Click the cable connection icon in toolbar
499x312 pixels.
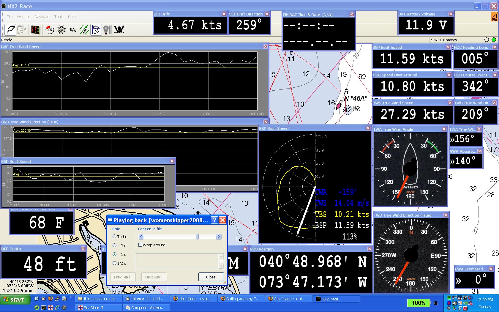(x=10, y=30)
